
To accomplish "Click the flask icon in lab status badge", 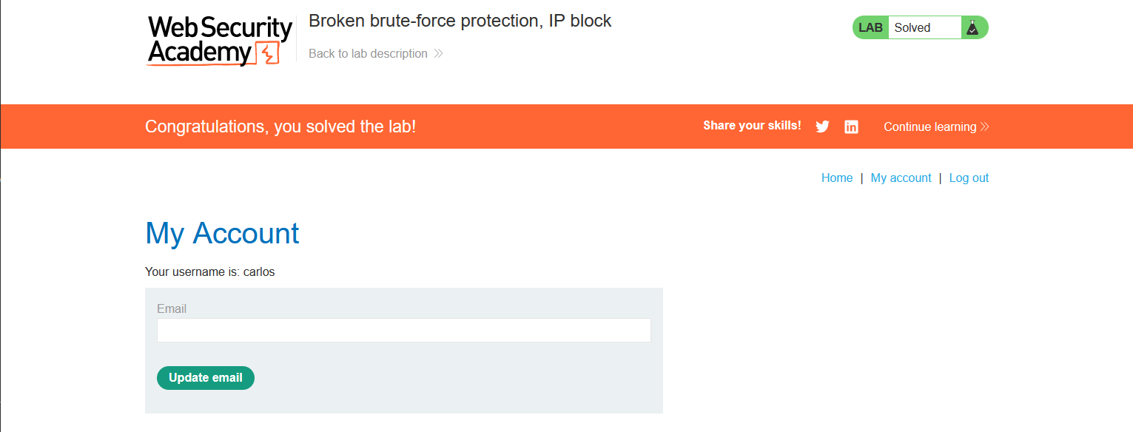I will [x=972, y=27].
